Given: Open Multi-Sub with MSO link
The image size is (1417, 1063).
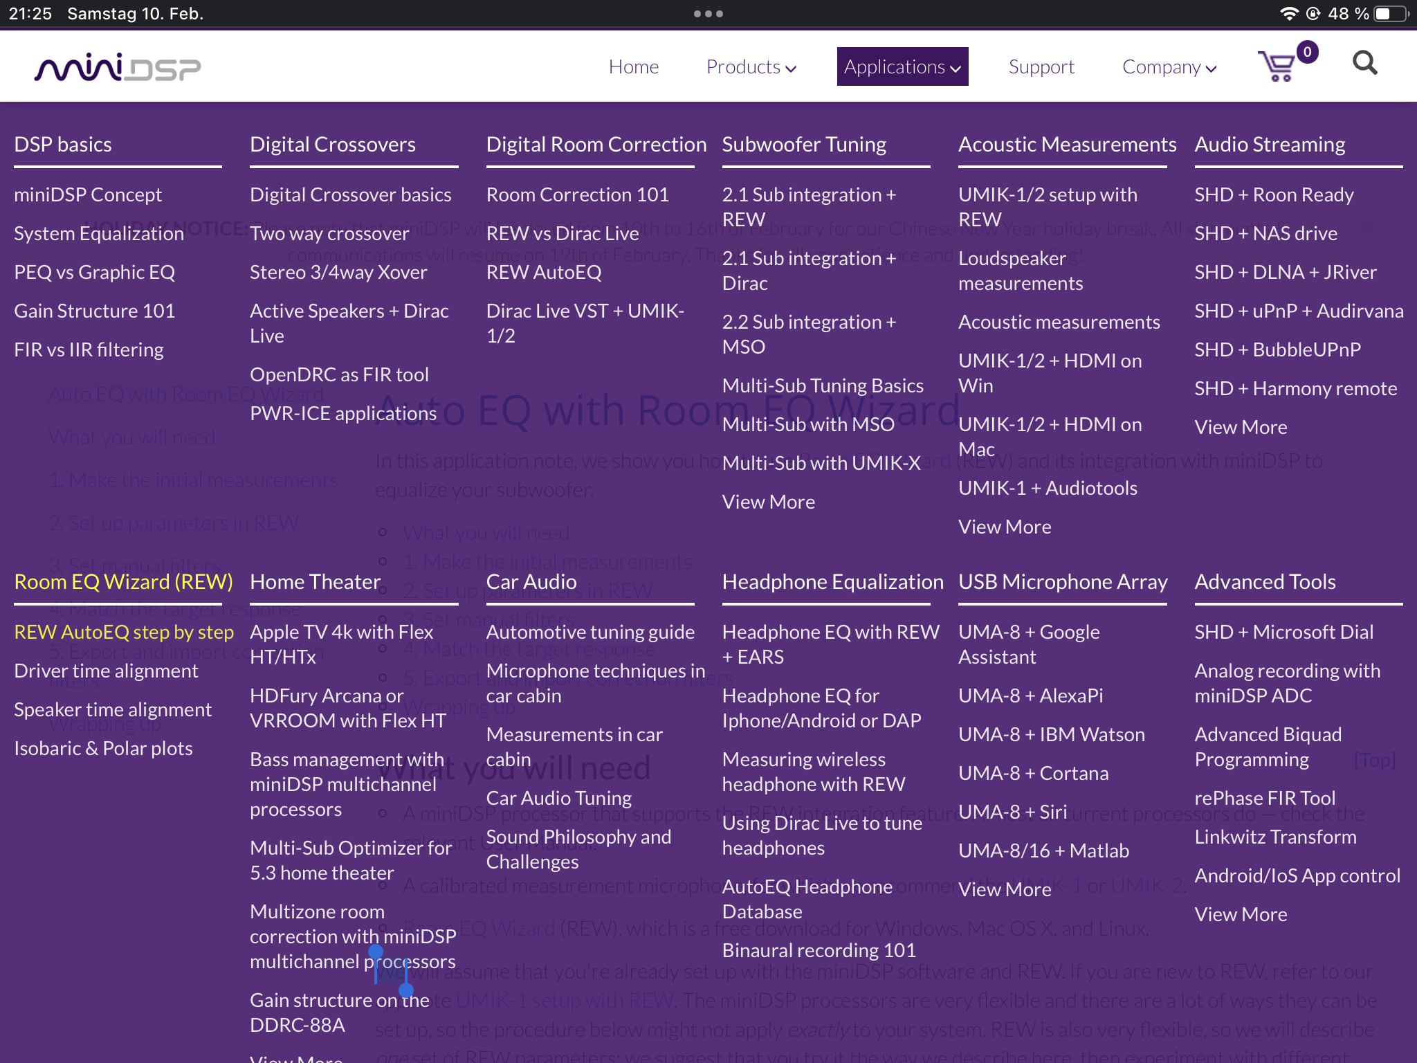Looking at the screenshot, I should 808,424.
